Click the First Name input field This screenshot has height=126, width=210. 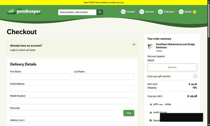40,77
